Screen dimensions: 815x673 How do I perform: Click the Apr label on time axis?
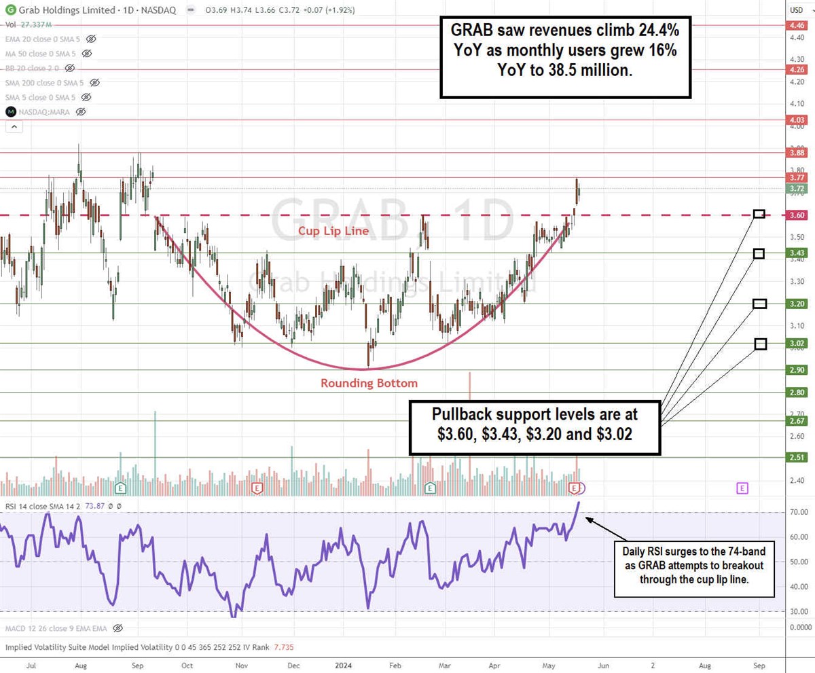click(x=494, y=666)
